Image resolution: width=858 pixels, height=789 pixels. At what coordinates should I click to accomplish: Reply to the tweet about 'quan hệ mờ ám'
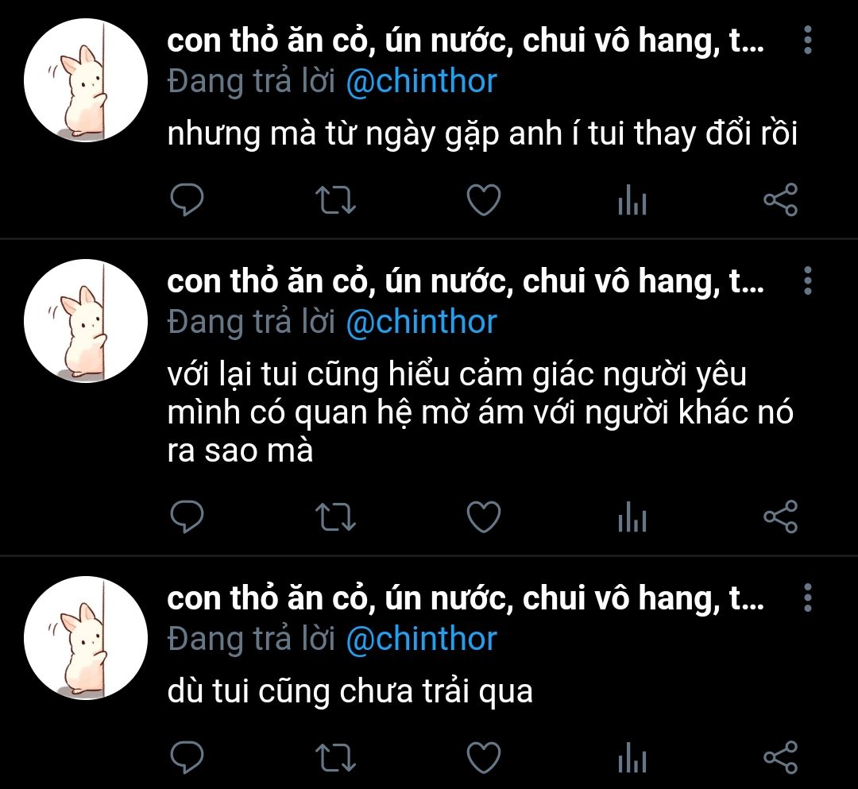point(187,516)
